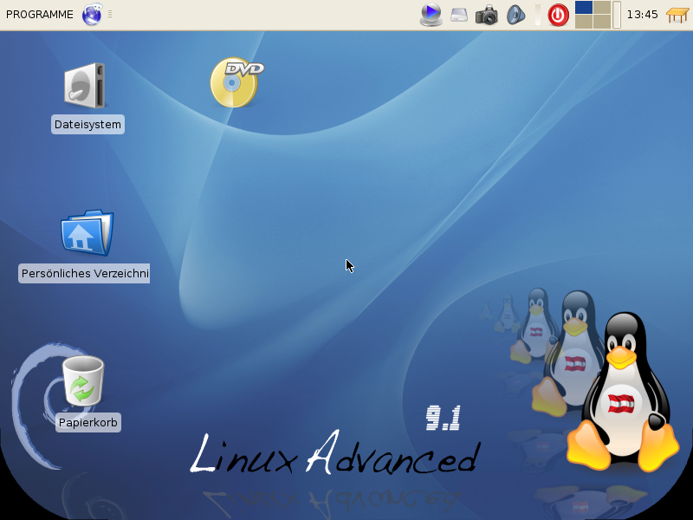Click the red power button
693x520 pixels.
(x=559, y=15)
